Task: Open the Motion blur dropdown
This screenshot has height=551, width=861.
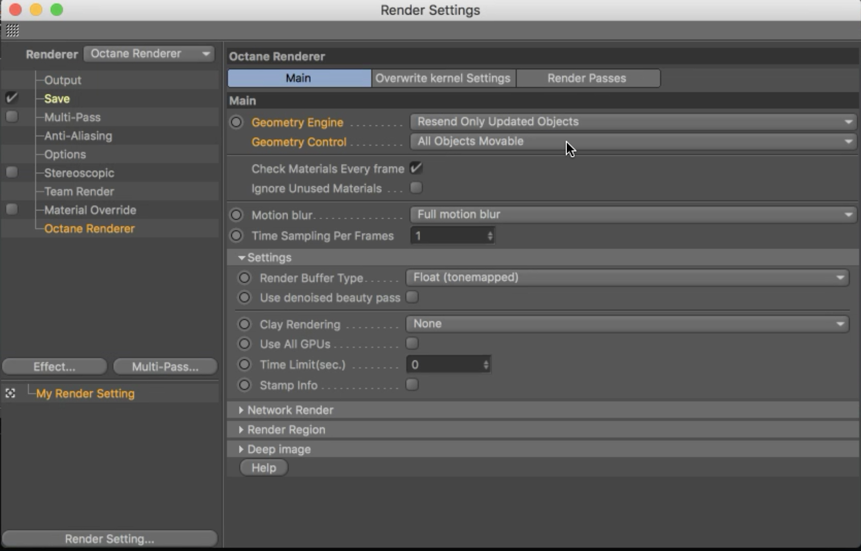Action: (633, 214)
